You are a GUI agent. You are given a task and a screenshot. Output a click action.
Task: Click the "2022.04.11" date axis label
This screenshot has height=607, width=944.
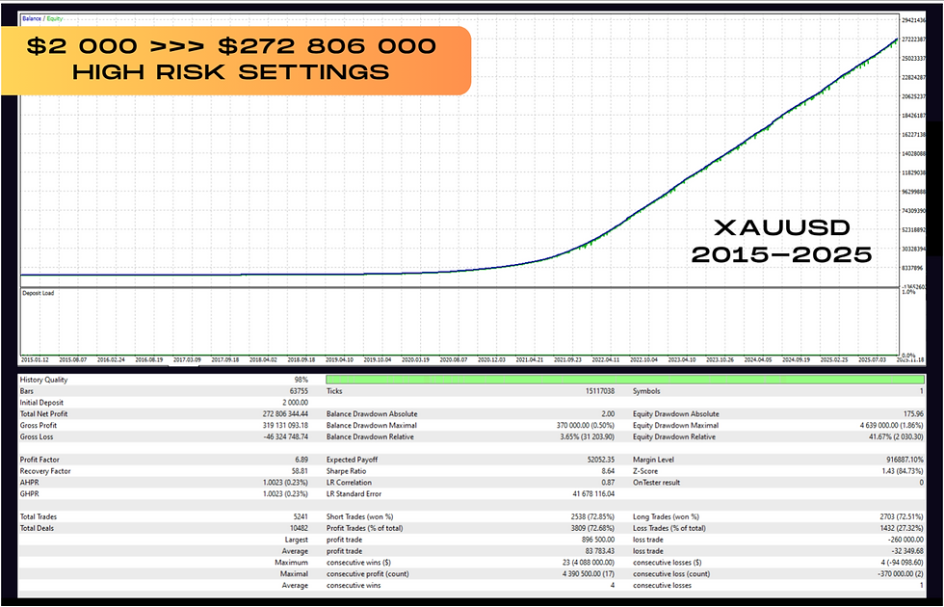tap(606, 359)
